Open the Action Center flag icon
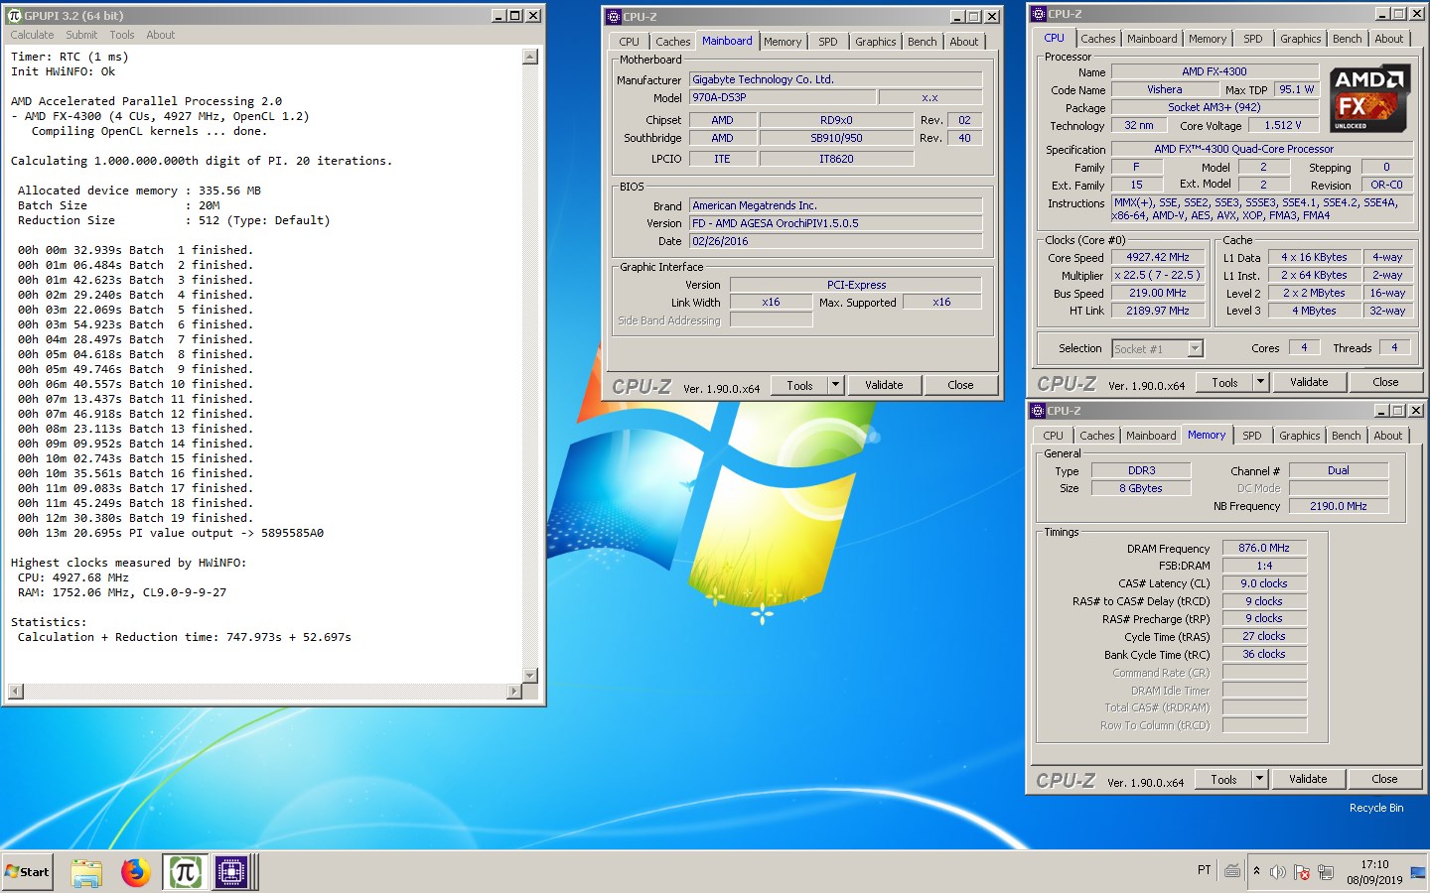Viewport: 1430px width, 893px height. tap(1302, 872)
